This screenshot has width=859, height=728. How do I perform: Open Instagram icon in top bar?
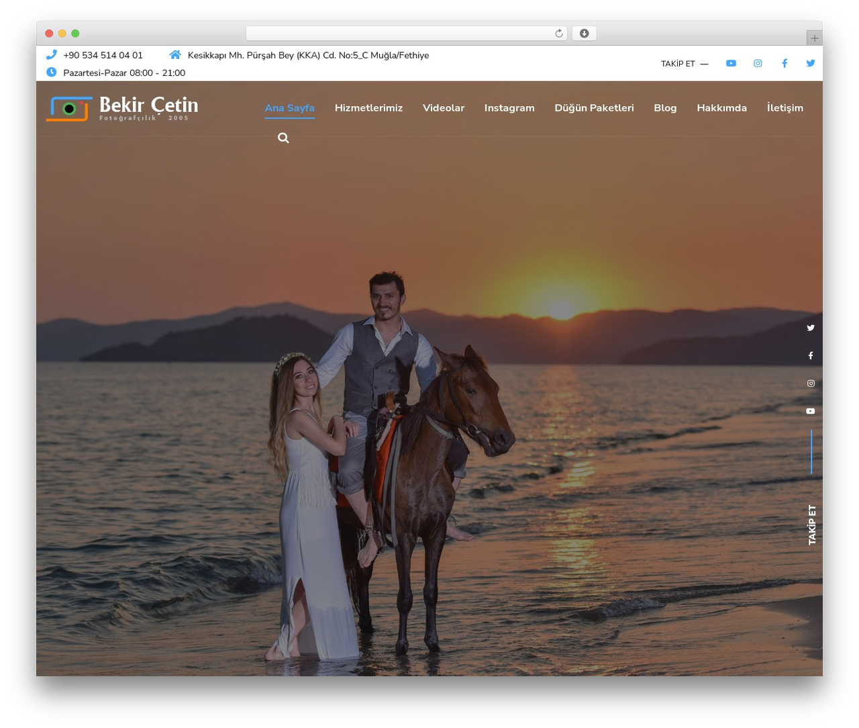click(x=758, y=63)
